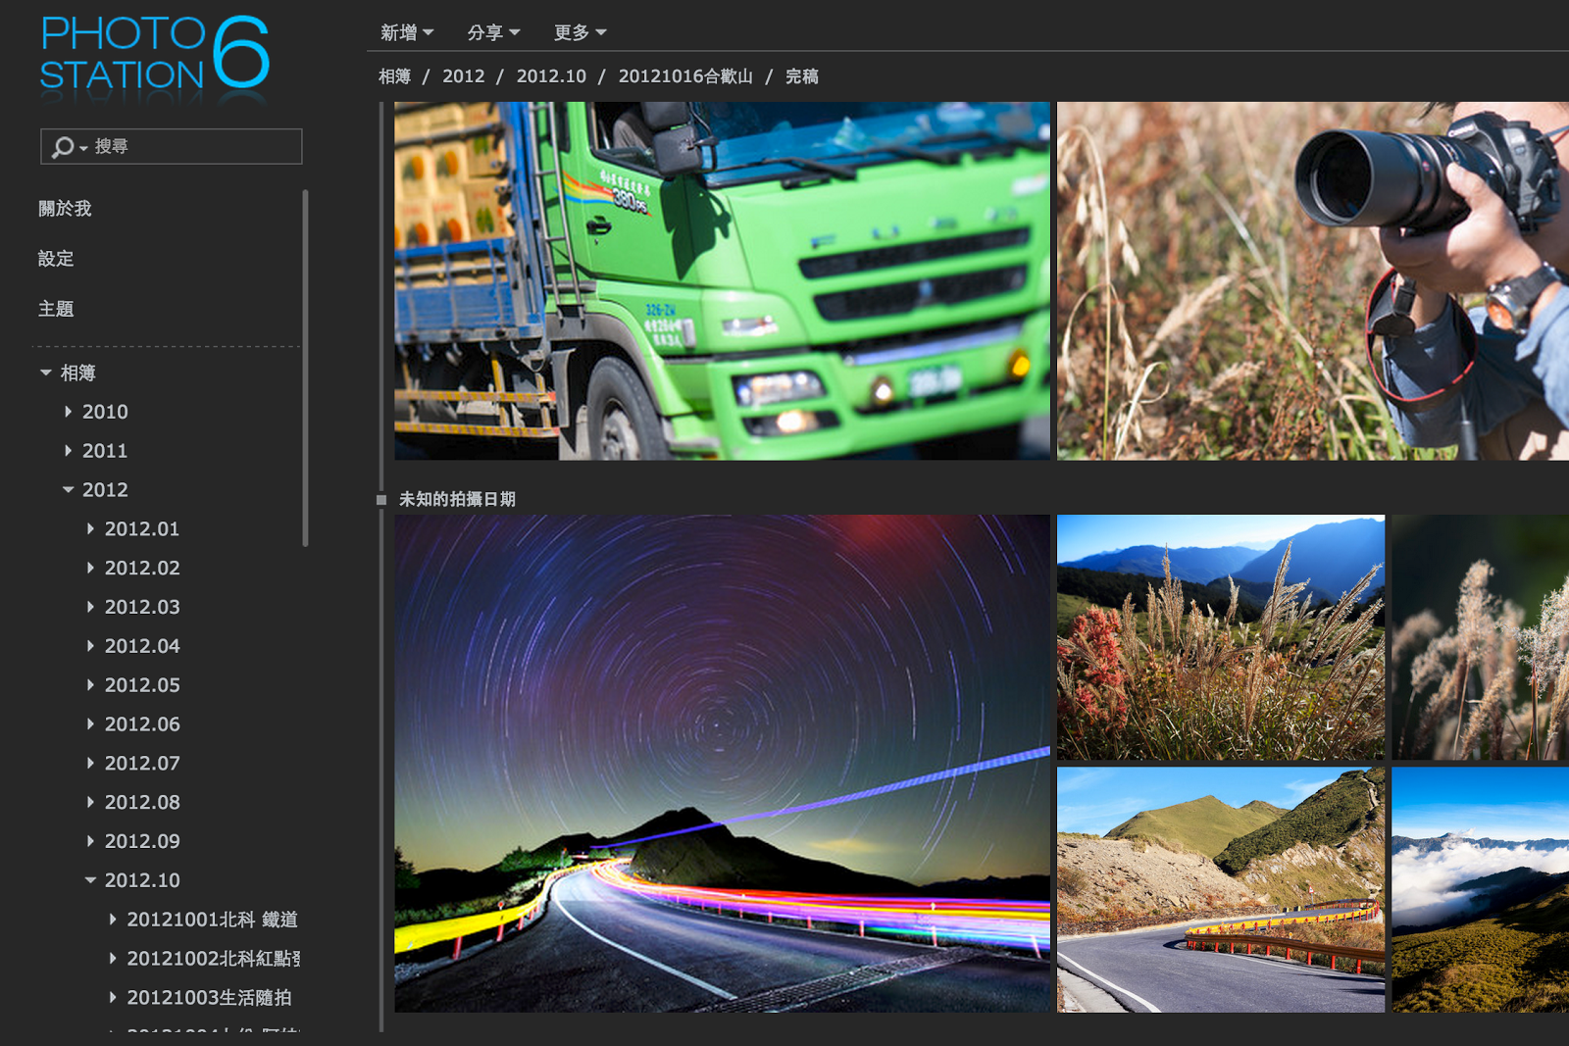Expand the 2012.06 folder arrow
1569x1046 pixels.
pyautogui.click(x=91, y=724)
